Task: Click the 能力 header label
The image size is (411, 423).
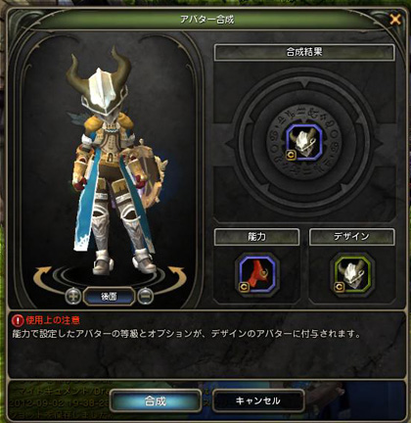Action: pos(256,237)
